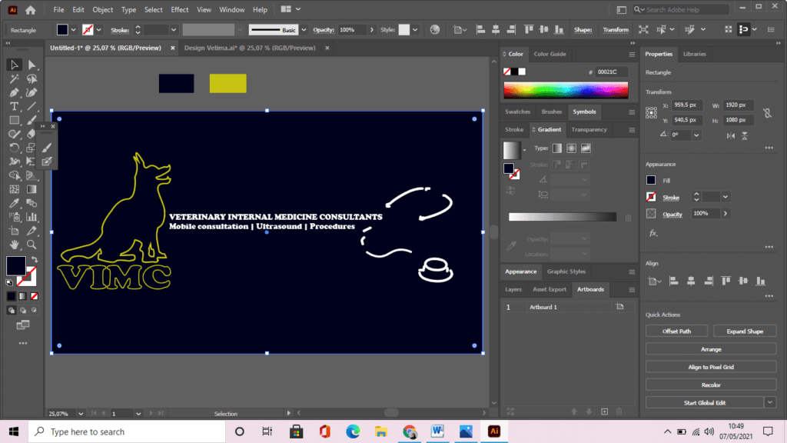Switch to the Swatches tab
This screenshot has width=787, height=443.
coord(517,112)
